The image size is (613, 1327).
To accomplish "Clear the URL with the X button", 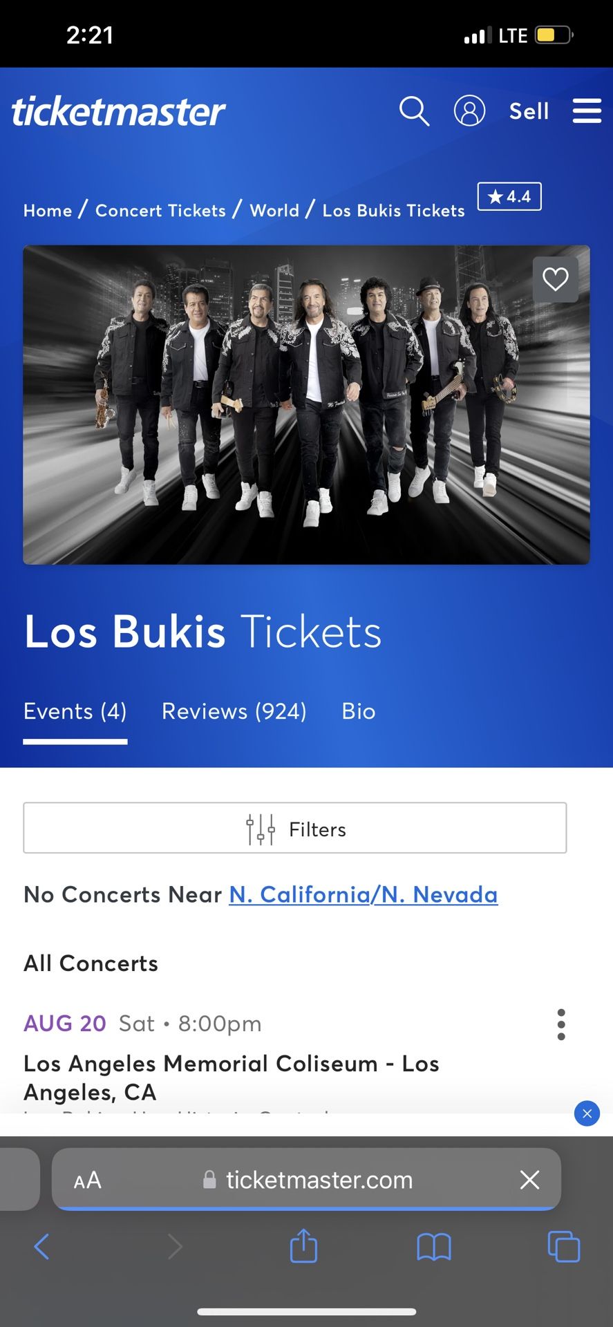I will coord(529,1180).
